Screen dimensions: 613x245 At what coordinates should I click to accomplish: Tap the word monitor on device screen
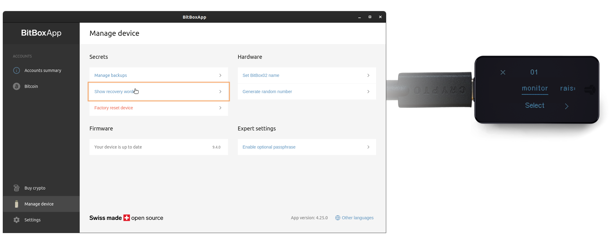coord(535,89)
